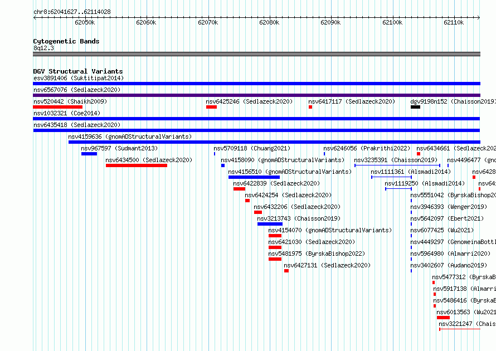
Task: Open nsv1119250 (Alsmadi2014) variant
Action: point(425,183)
